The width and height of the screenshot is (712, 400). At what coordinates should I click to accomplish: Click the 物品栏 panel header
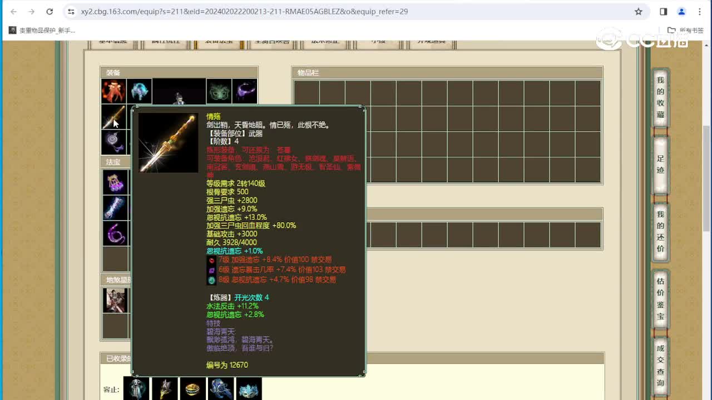[447, 73]
